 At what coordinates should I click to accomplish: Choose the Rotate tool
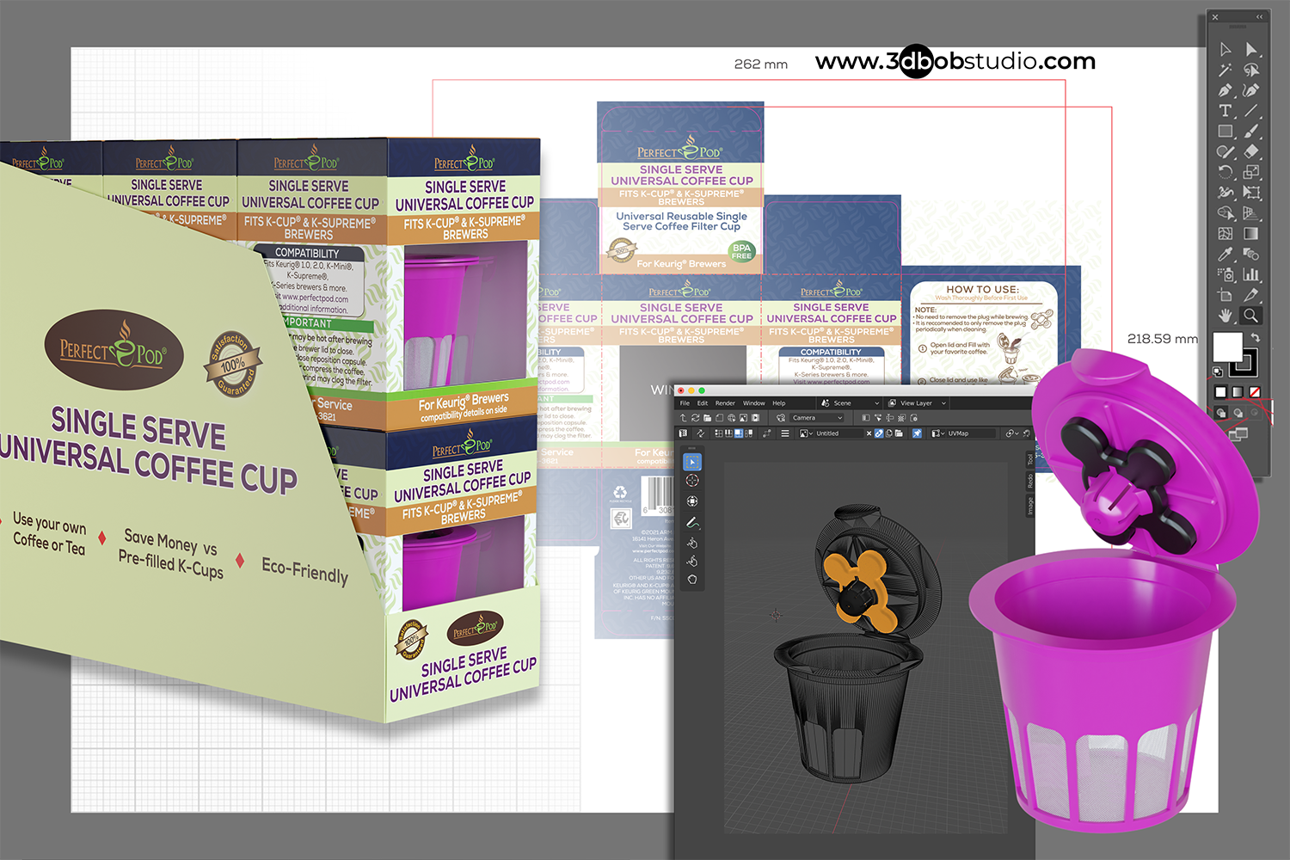click(x=1224, y=172)
